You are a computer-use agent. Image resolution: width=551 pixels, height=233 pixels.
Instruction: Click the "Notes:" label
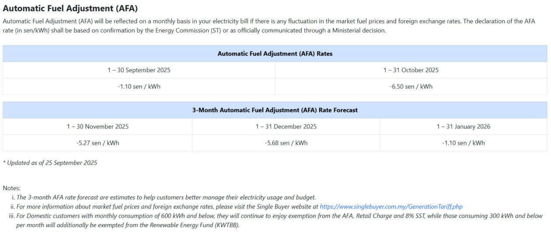coord(11,188)
